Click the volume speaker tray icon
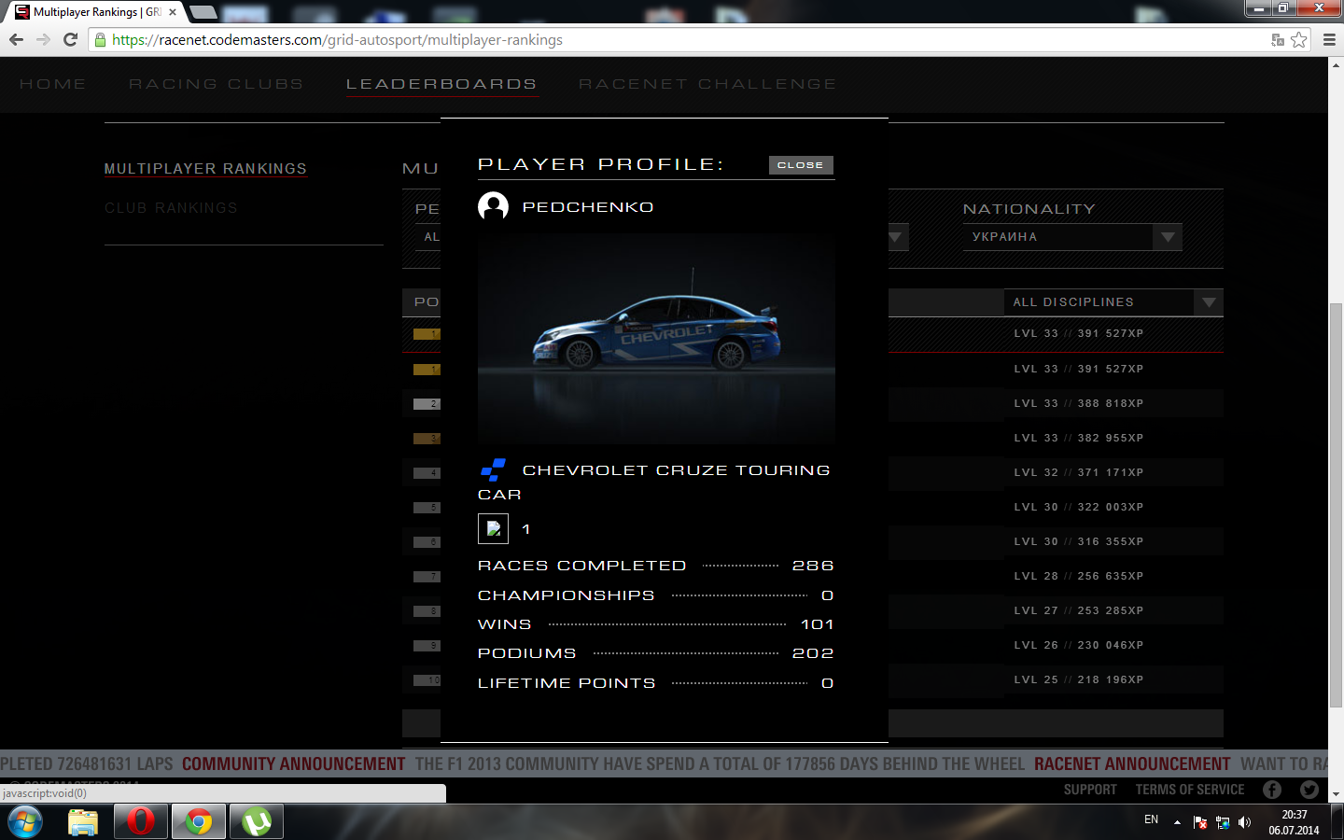The height and width of the screenshot is (840, 1344). (x=1244, y=822)
